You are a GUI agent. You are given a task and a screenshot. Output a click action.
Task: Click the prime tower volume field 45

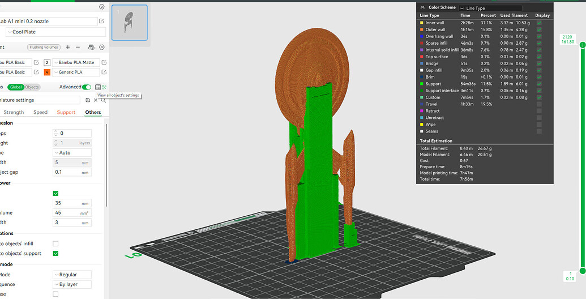coord(72,213)
